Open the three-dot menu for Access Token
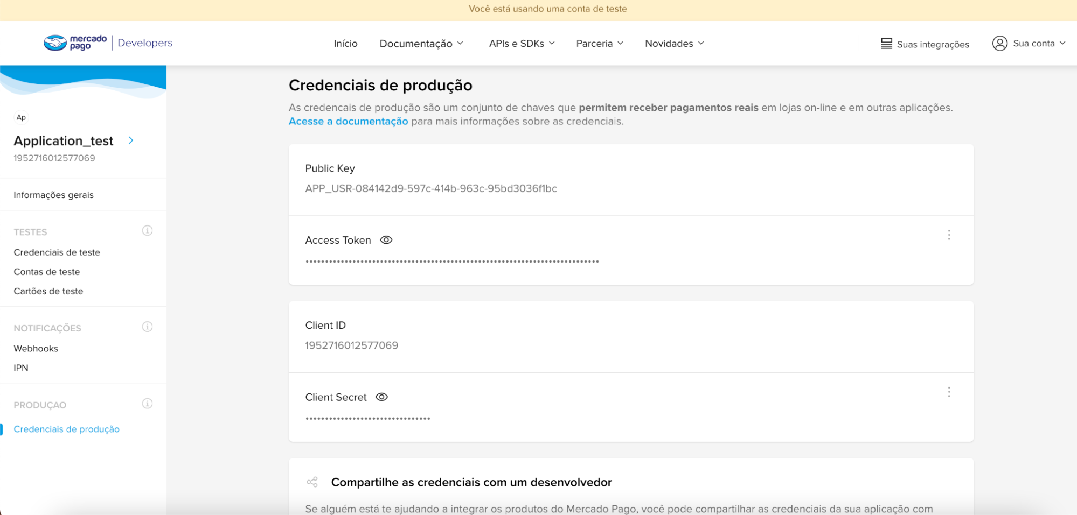Screen dimensions: 1077x515 [949, 235]
